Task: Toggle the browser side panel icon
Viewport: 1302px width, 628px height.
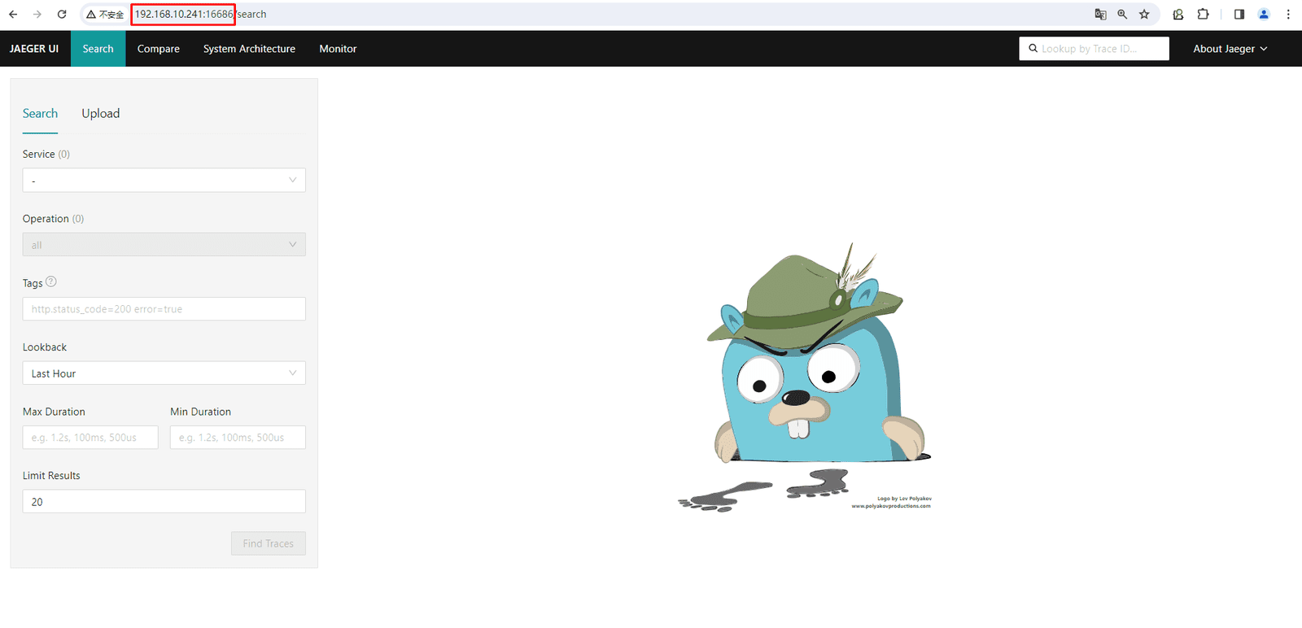Action: pos(1239,14)
